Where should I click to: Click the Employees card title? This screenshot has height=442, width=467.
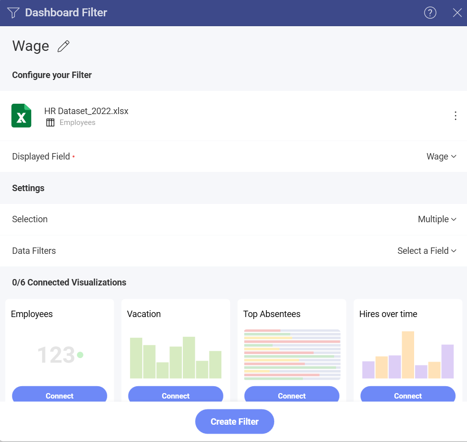click(x=32, y=314)
